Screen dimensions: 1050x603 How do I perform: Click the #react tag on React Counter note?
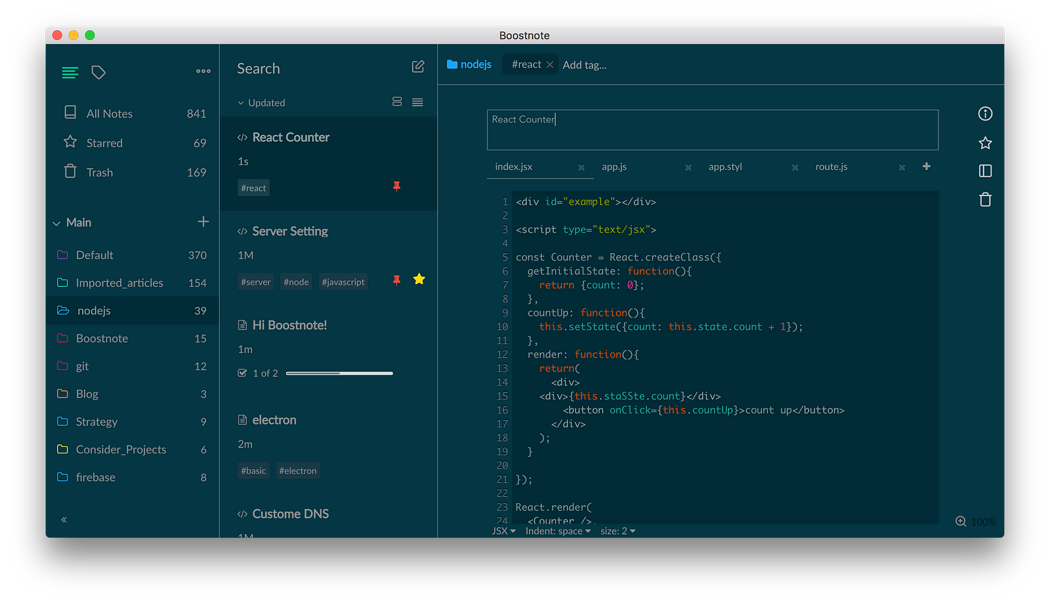[253, 188]
